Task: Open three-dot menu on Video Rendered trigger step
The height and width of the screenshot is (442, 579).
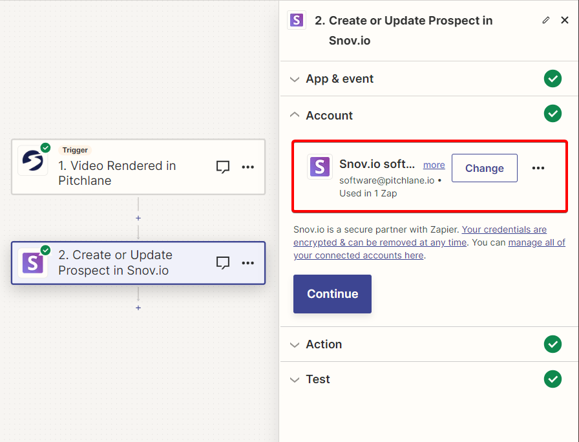Action: pos(247,167)
